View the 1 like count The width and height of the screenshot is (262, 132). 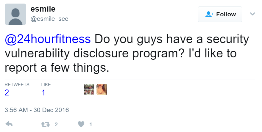pyautogui.click(x=43, y=93)
